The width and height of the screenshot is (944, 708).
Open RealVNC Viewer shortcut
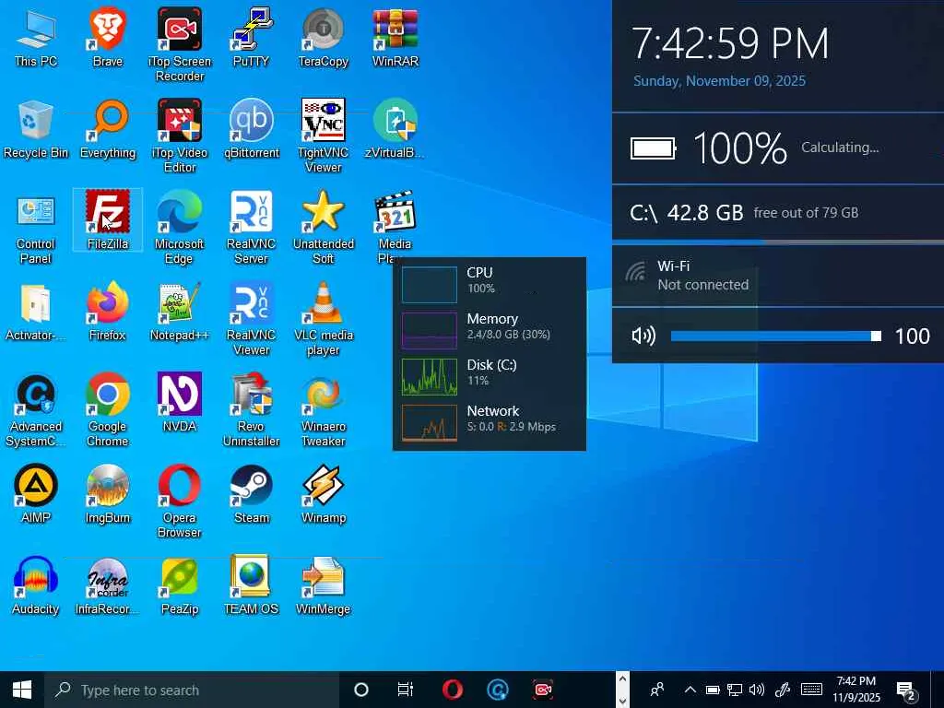[x=251, y=319]
